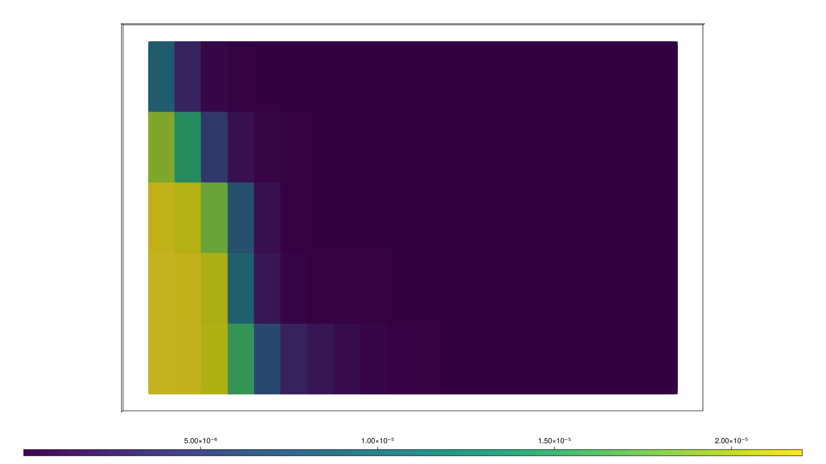Click the yellow right end of the colorbar
The width and height of the screenshot is (826, 464).
(x=798, y=453)
